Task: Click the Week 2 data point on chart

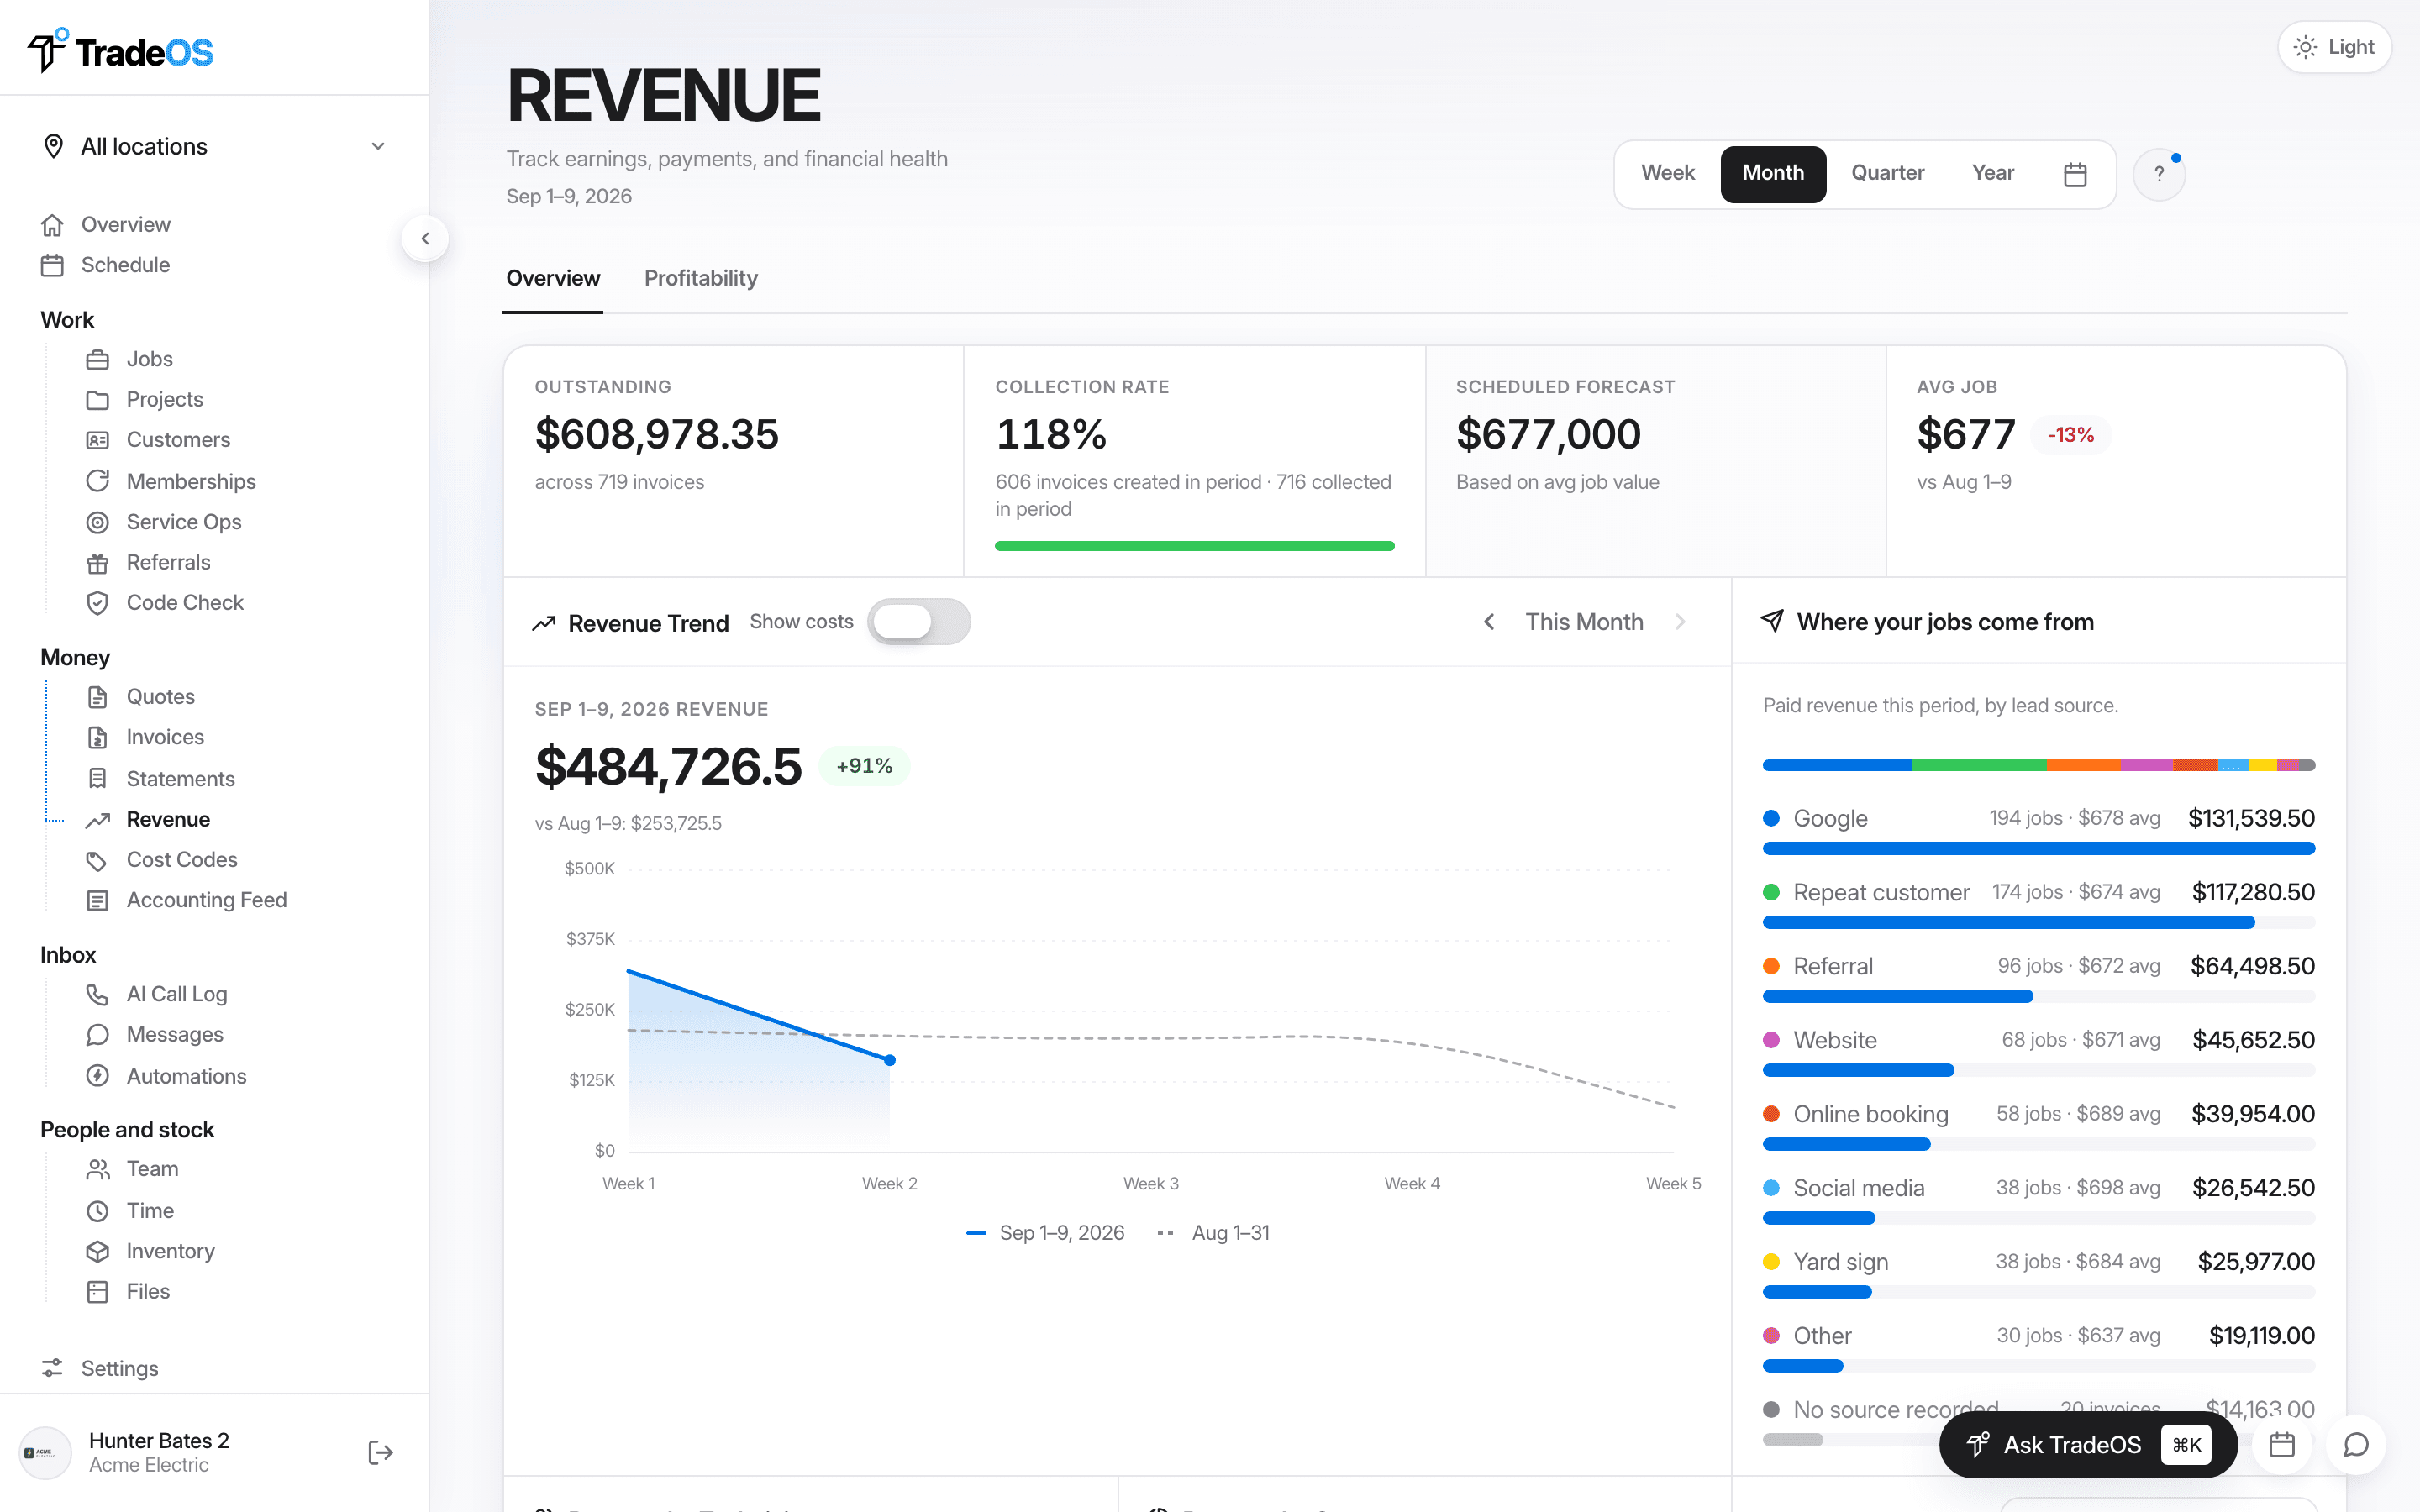Action: pos(890,1060)
